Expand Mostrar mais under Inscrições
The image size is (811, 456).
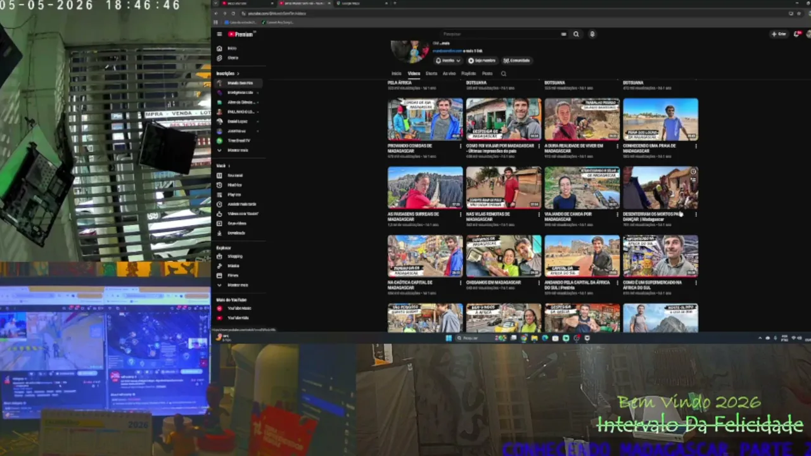pyautogui.click(x=238, y=150)
